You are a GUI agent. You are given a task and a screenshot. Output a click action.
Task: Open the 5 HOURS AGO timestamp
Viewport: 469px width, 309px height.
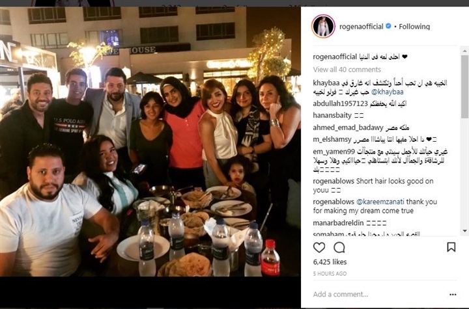coord(330,274)
